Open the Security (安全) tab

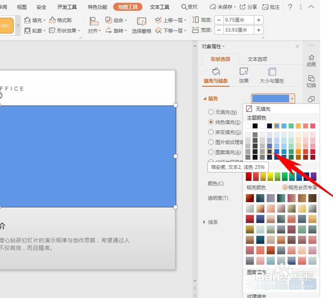click(42, 7)
